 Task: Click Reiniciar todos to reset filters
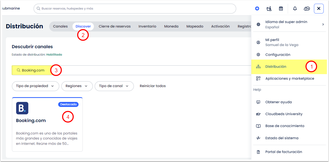153,86
